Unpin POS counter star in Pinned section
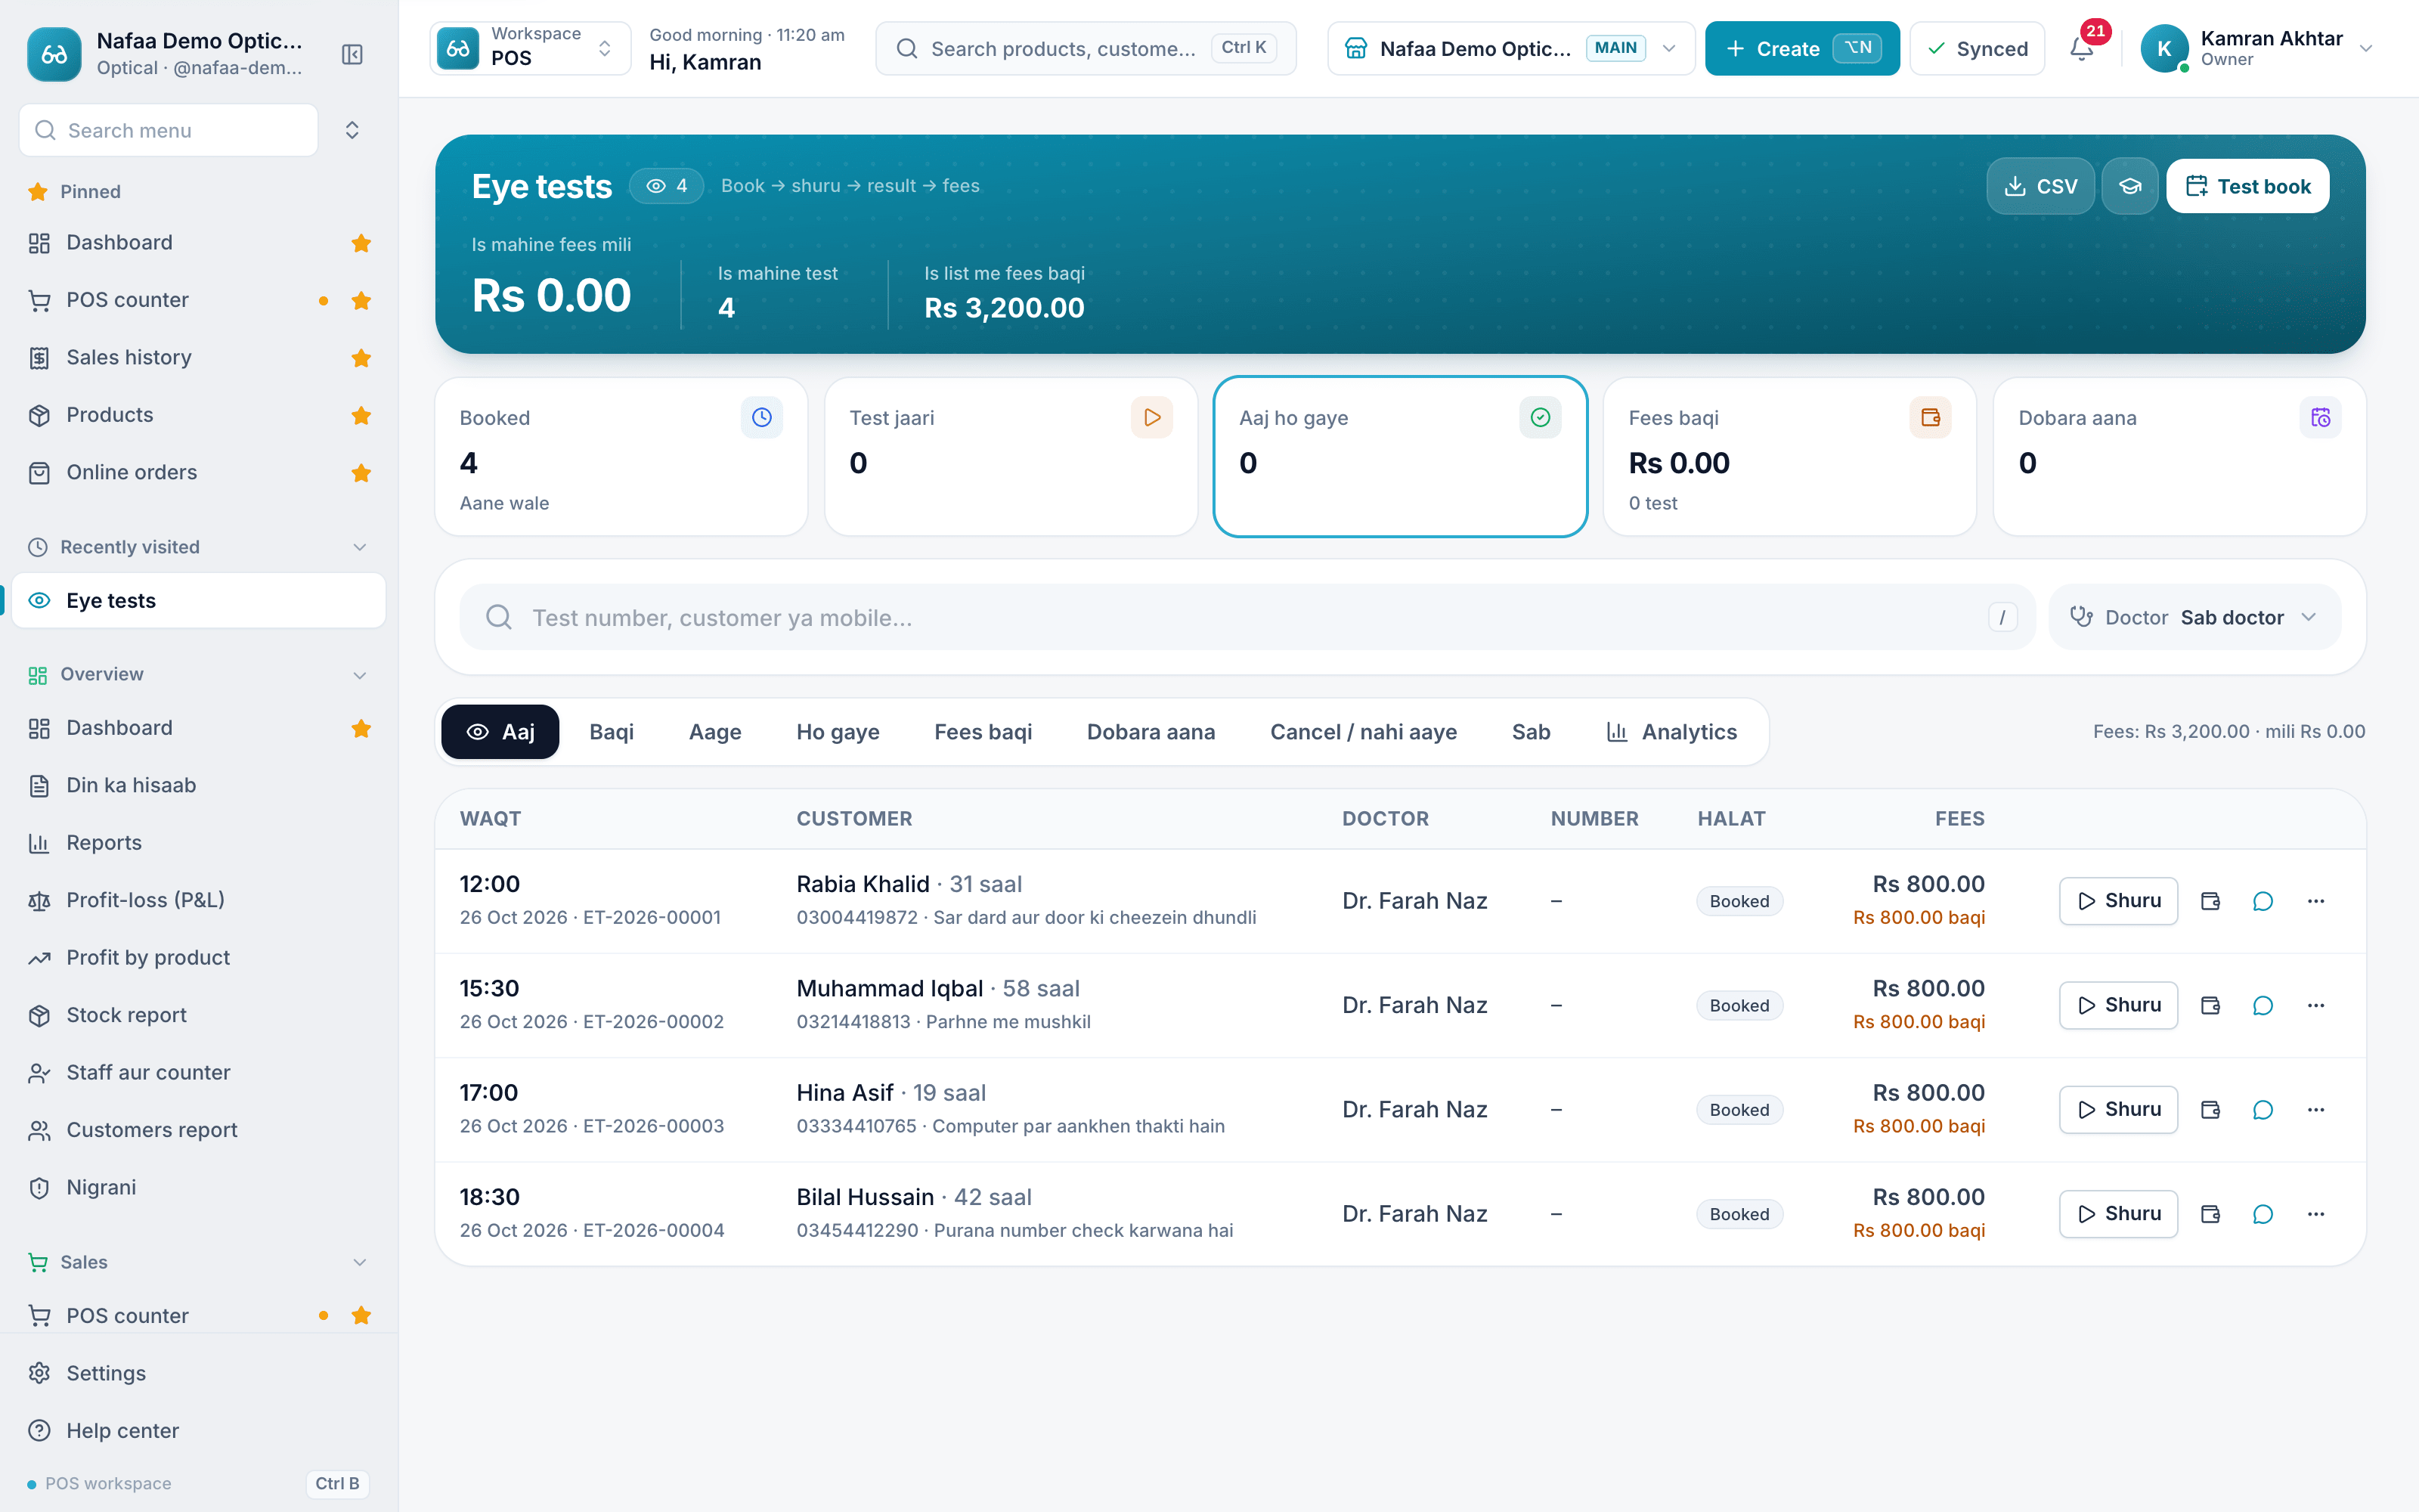Viewport: 2419px width, 1512px height. click(361, 300)
